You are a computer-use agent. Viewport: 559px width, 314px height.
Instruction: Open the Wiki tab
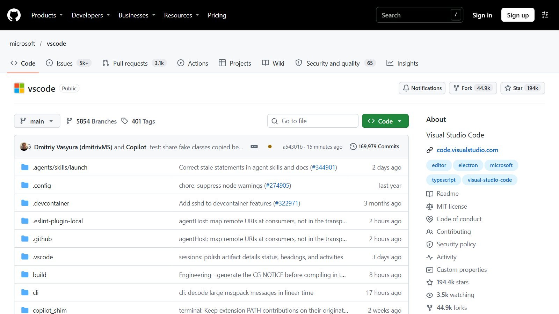point(273,63)
